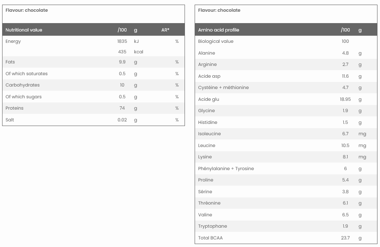Click the Carbohydrates row label
380x247 pixels.
[x=23, y=85]
